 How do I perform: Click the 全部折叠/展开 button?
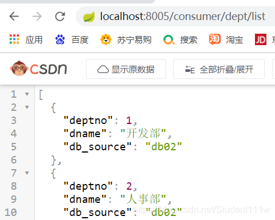pos(219,69)
